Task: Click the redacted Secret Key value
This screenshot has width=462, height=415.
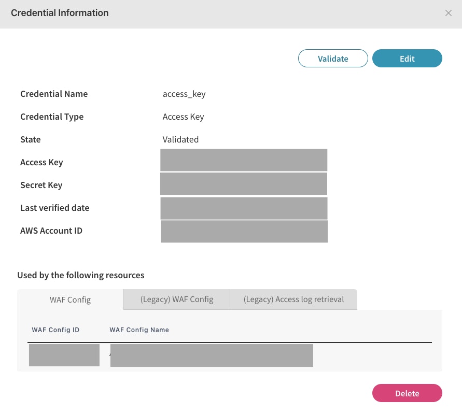Action: point(244,183)
